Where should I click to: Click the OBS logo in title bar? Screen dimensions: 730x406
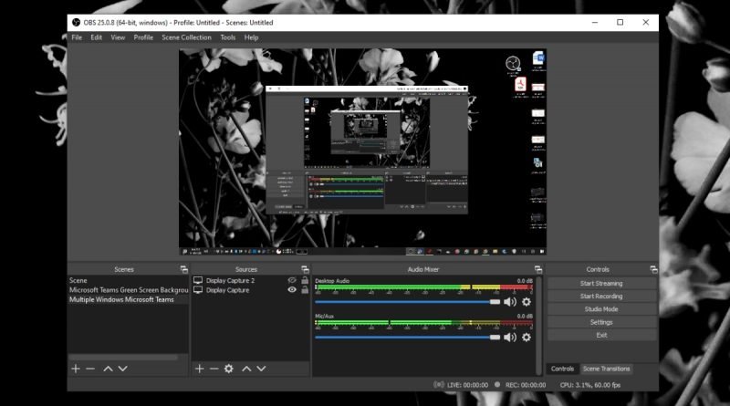pos(76,22)
